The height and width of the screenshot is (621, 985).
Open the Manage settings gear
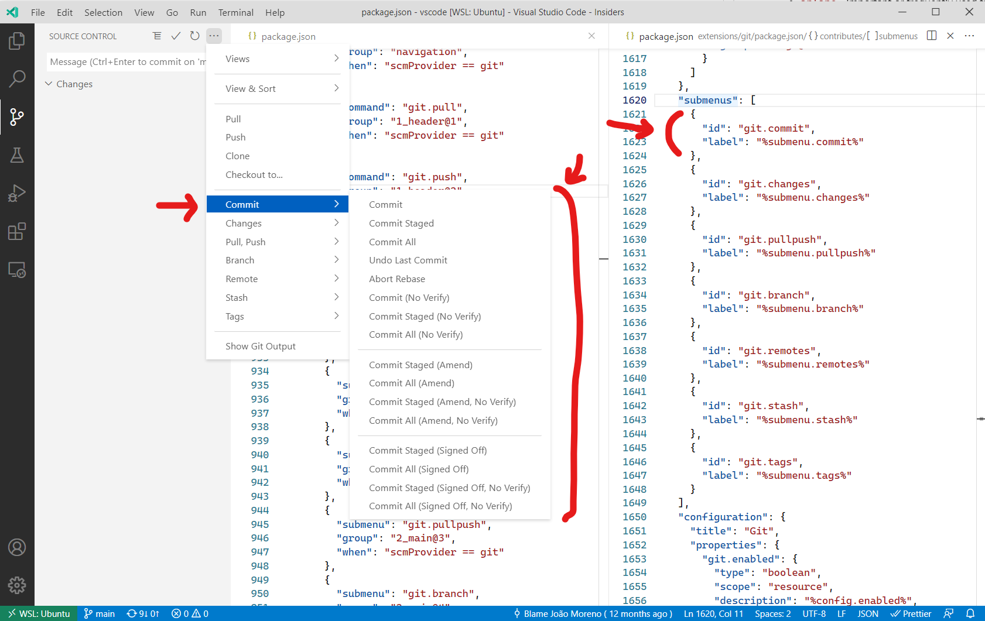point(18,585)
